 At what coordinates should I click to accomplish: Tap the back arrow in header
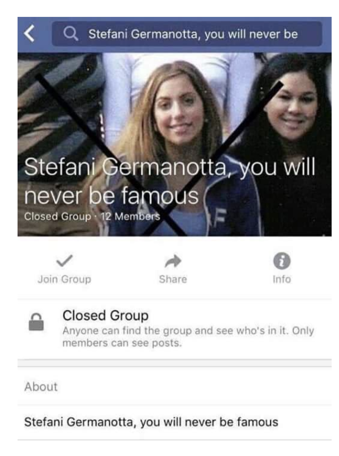[29, 34]
